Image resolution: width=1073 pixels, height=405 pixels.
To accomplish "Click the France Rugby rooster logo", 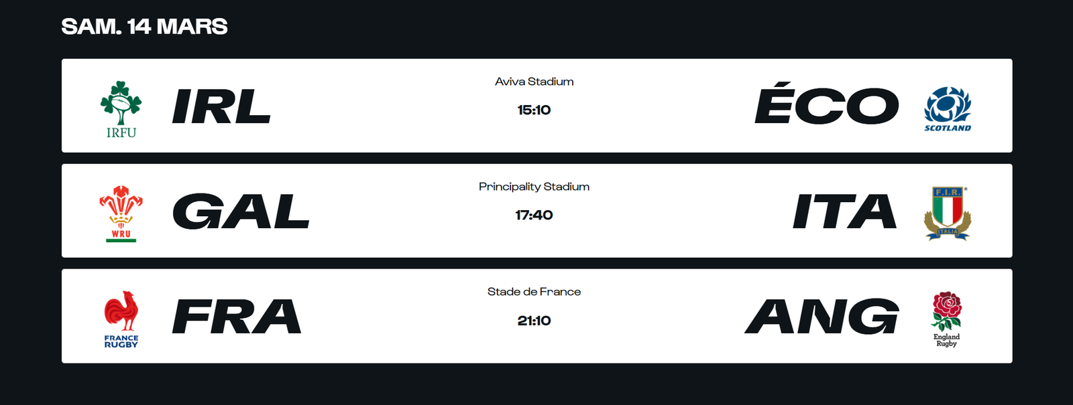I will pyautogui.click(x=121, y=319).
